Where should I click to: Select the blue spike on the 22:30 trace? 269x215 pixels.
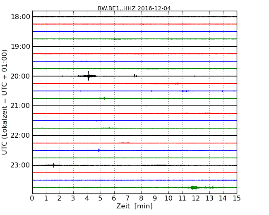click(99, 150)
